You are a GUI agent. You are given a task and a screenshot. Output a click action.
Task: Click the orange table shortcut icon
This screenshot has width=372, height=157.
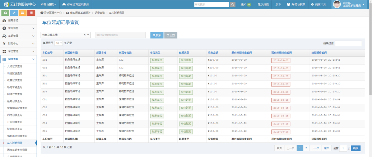tap(23, 13)
